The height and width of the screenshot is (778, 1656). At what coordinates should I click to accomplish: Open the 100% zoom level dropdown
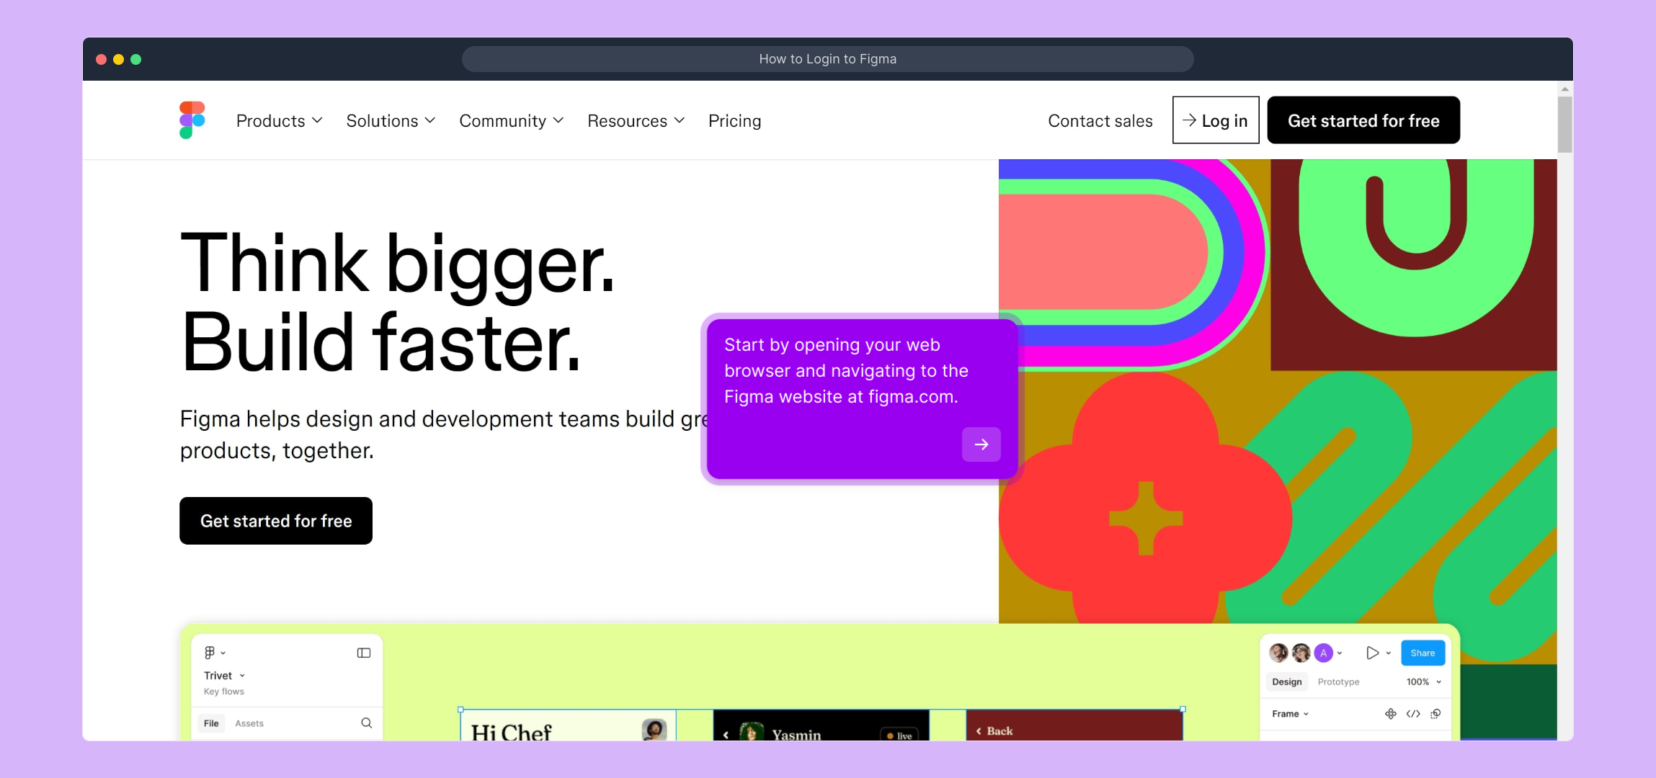(1423, 681)
